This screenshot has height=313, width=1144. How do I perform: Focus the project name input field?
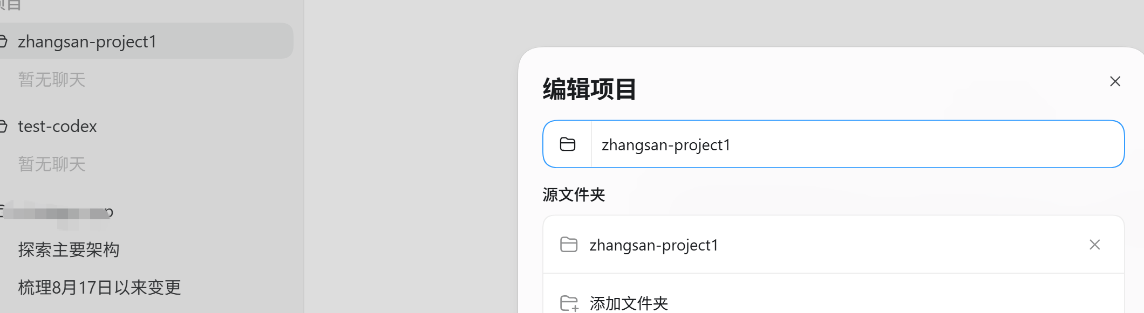pos(857,144)
